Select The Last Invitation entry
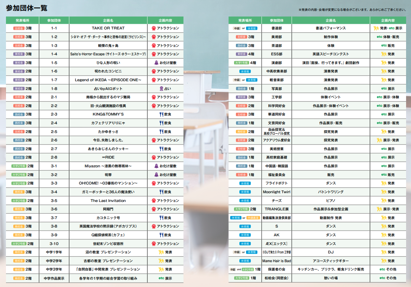Image resolution: width=411 pixels, height=287 pixels. (x=108, y=201)
